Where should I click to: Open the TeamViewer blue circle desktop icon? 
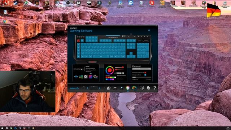(x=131, y=3)
